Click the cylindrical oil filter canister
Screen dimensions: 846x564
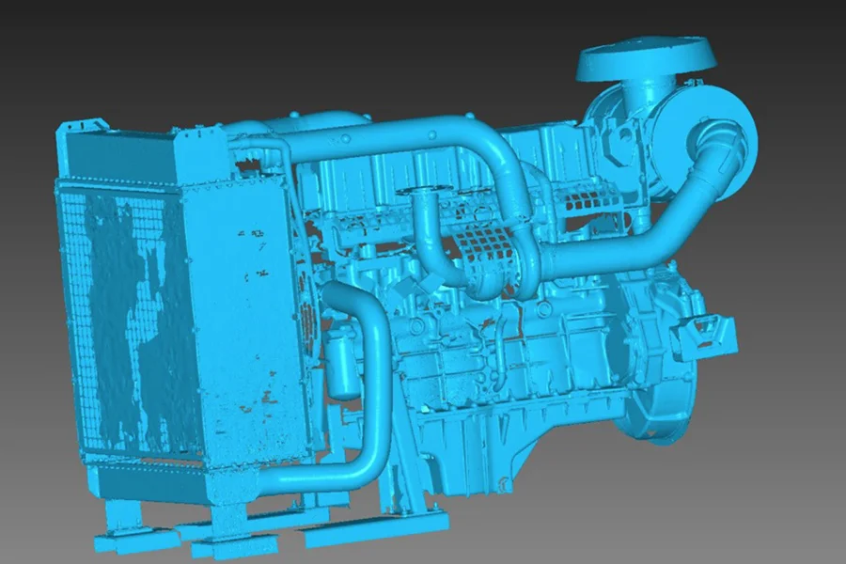[x=340, y=365]
